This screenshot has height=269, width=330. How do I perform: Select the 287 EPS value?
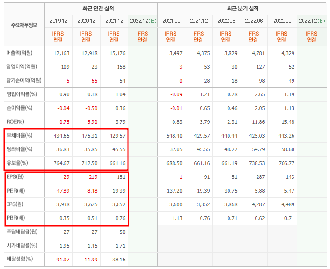(261, 177)
